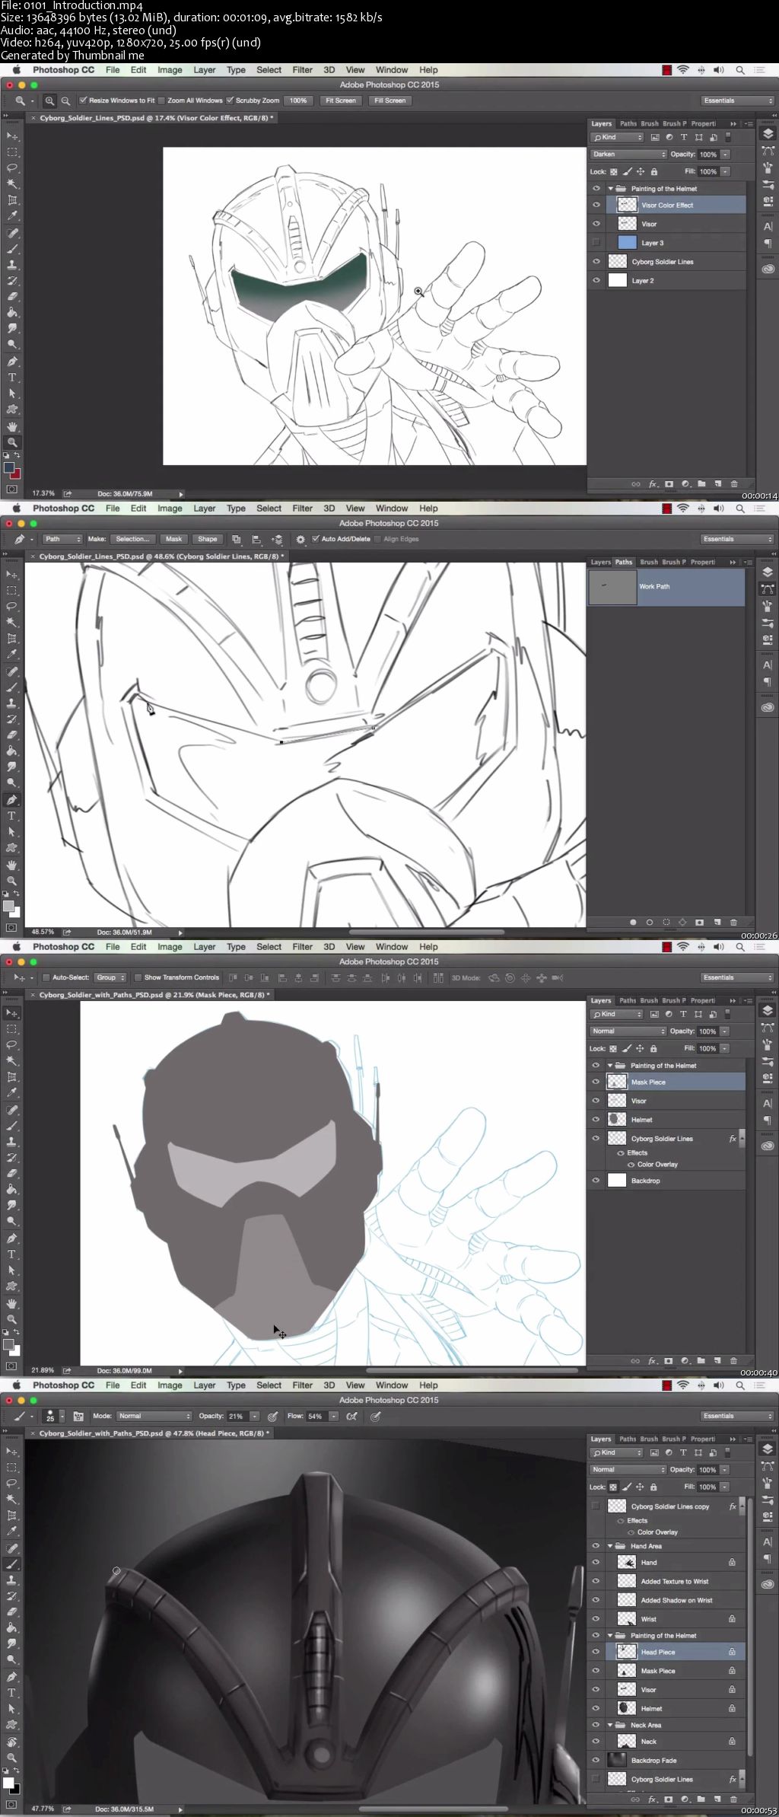Select the Crop tool in the 00:00:40 frame
The height and width of the screenshot is (1817, 779).
[x=12, y=1077]
